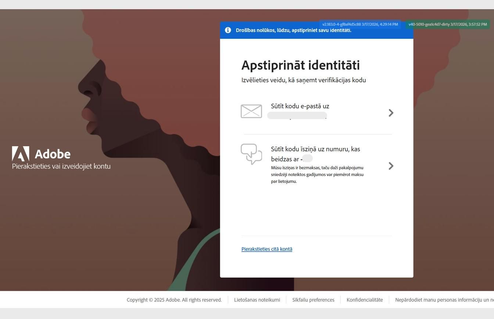The height and width of the screenshot is (319, 494).
Task: Click the Adobe logo icon
Action: tap(21, 153)
